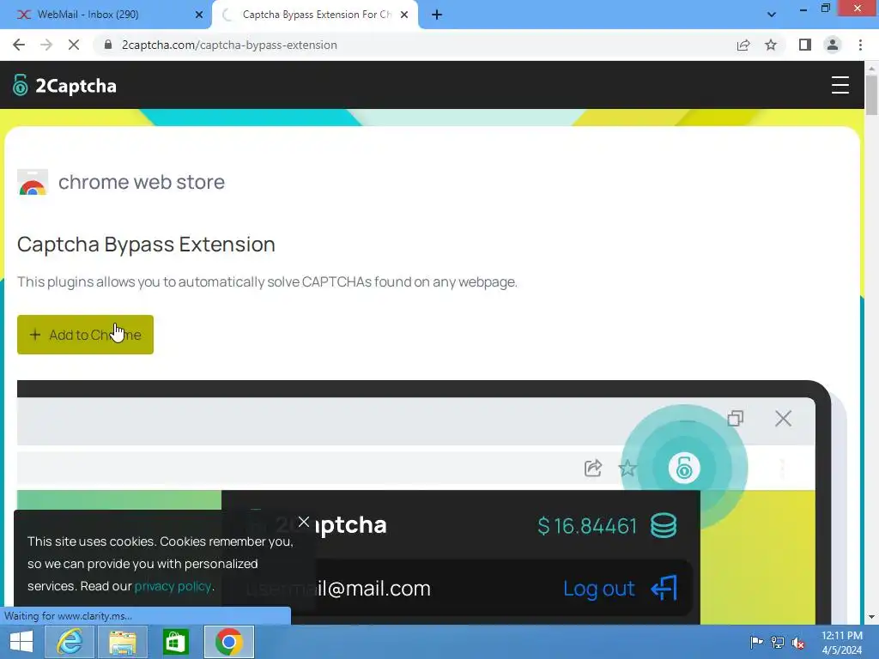Click the muted volume tray icon
Screen dimensions: 879x659
pyautogui.click(x=798, y=642)
